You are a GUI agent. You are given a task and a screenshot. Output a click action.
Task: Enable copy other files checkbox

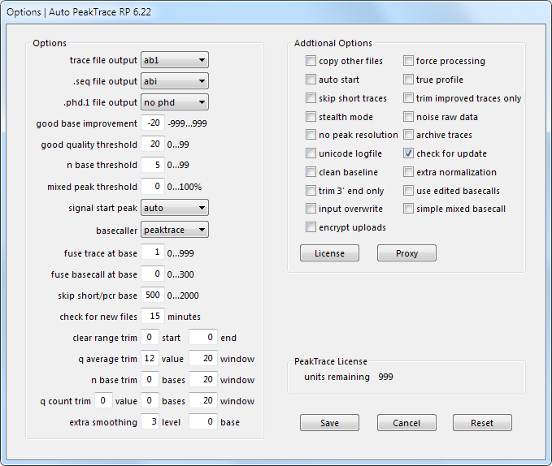pyautogui.click(x=311, y=60)
